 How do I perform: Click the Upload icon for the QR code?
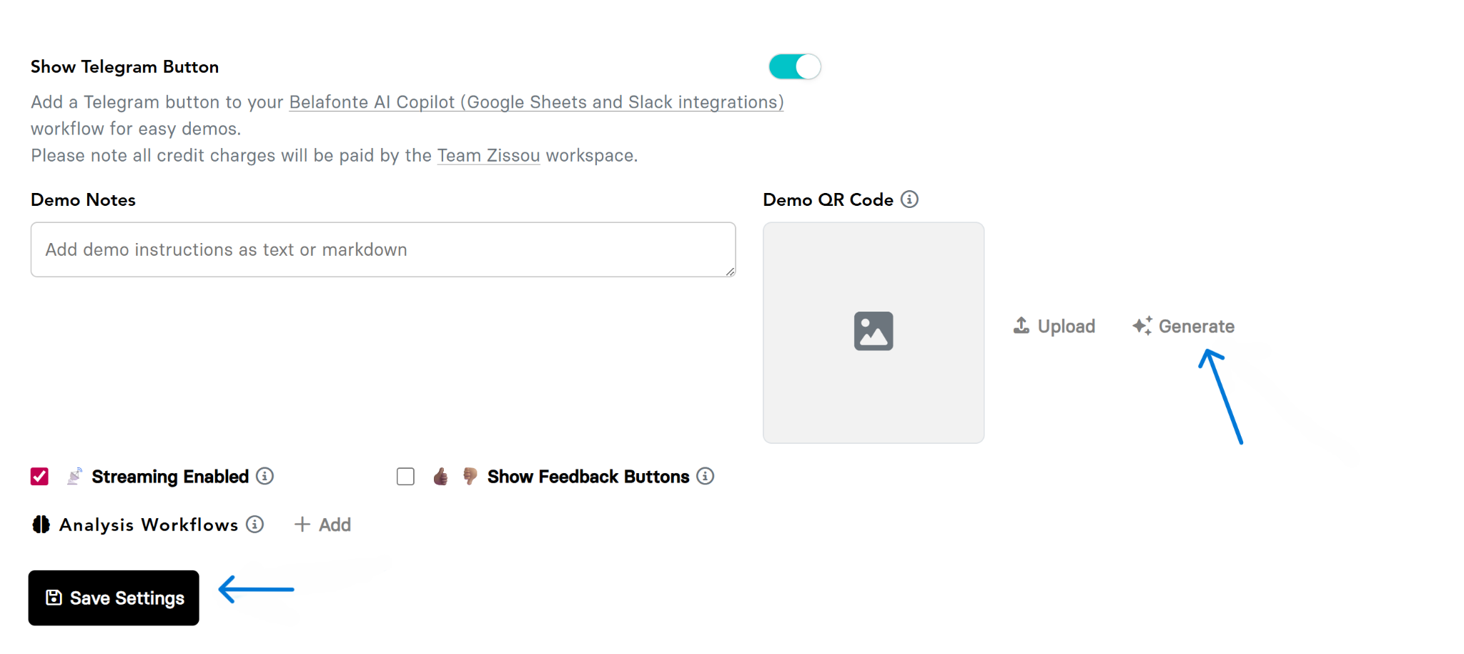1022,326
